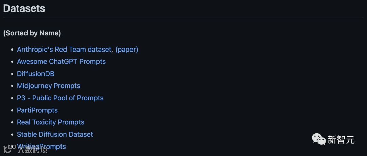Click the logo icon beside 大数跨境
Viewport: 367px width, 156px height.
click(10, 149)
